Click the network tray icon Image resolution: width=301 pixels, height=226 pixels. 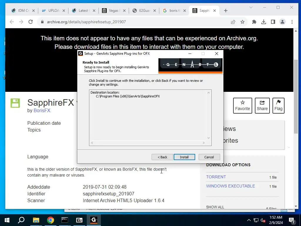click(x=256, y=220)
